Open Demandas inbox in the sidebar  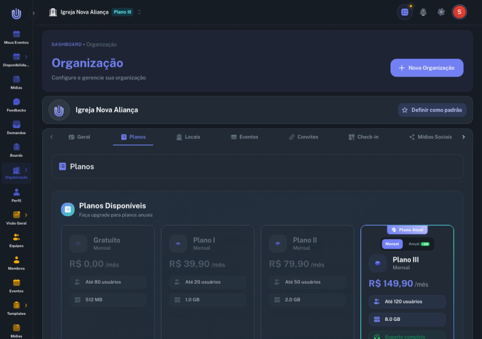tap(16, 128)
